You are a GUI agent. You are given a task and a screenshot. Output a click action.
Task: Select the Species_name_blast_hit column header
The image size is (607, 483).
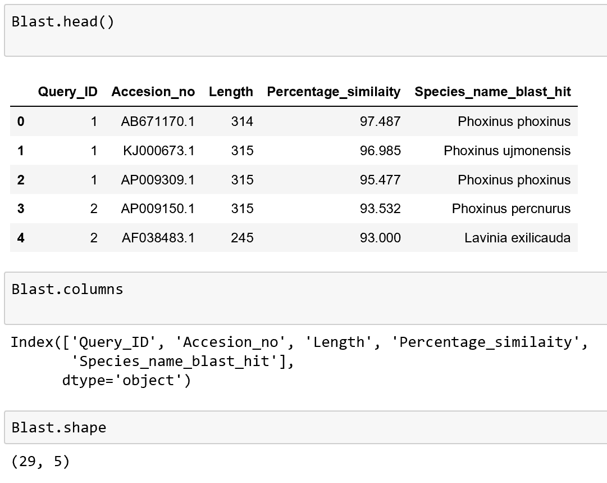pyautogui.click(x=492, y=92)
